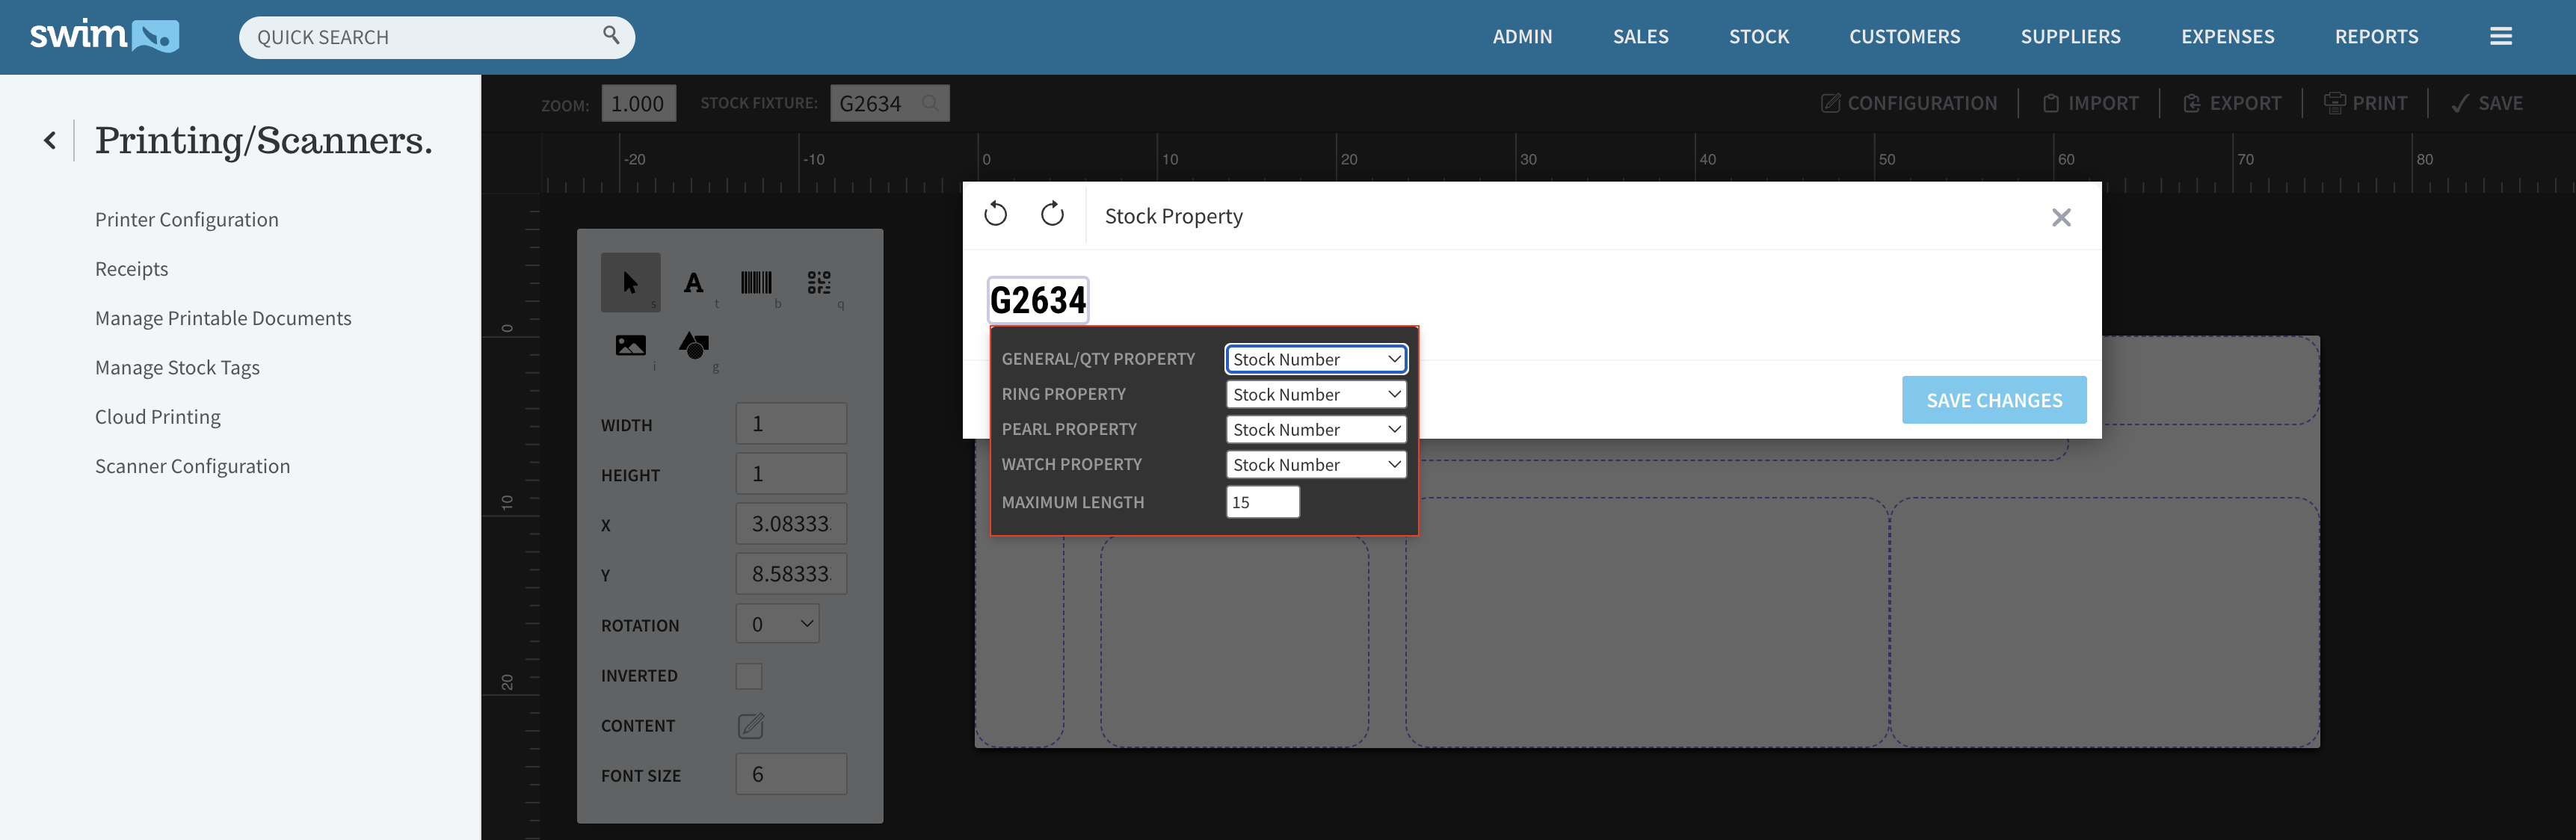The height and width of the screenshot is (840, 2576).
Task: Toggle the Inverted checkbox
Action: (749, 676)
